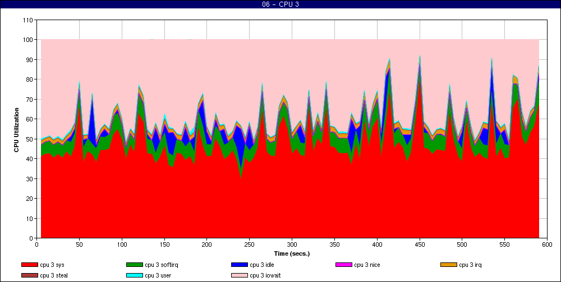This screenshot has width=561, height=282.
Task: Click the cyan cpu 3 user legend swatch
Action: click(134, 276)
